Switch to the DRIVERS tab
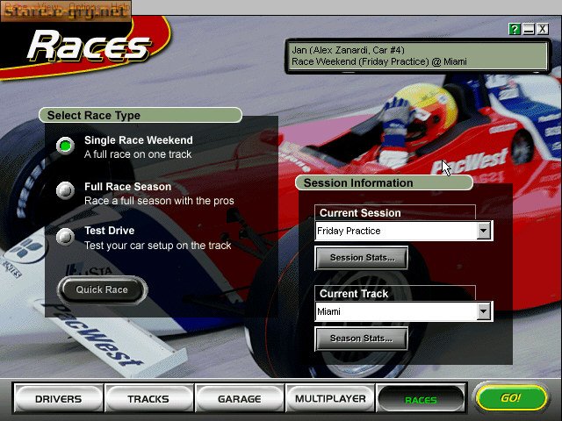 (59, 398)
